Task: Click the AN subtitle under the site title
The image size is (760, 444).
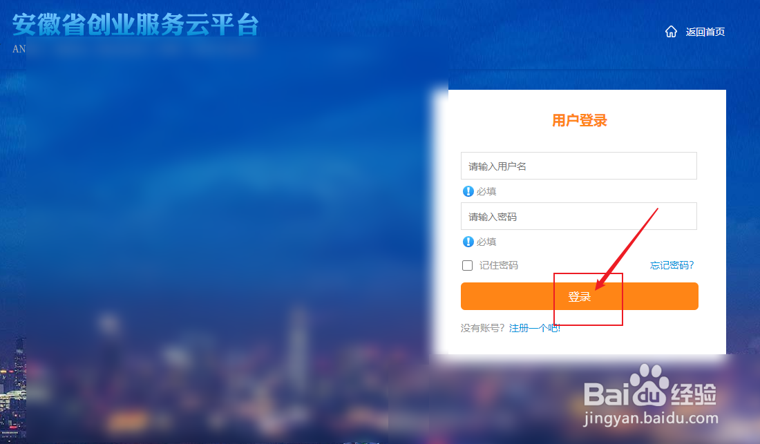Action: coord(19,49)
